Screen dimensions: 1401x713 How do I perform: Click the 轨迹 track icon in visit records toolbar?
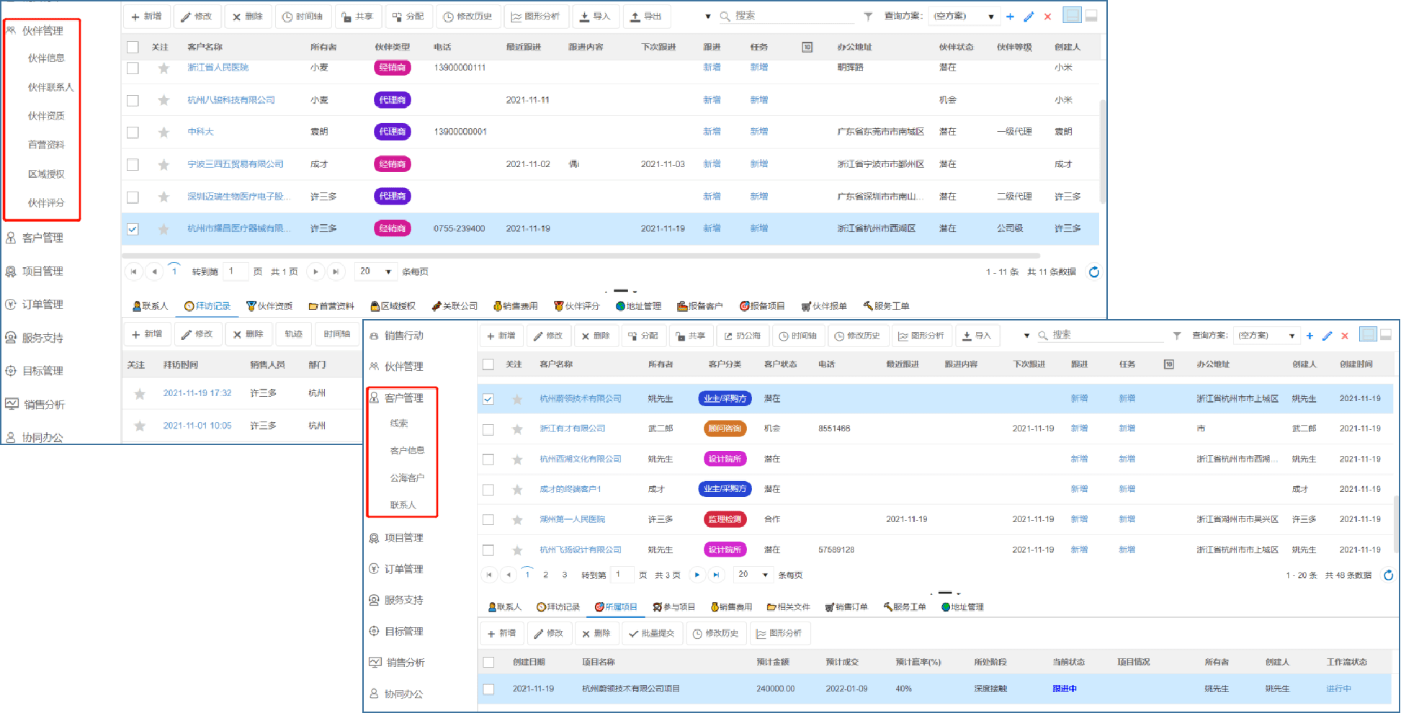[293, 333]
